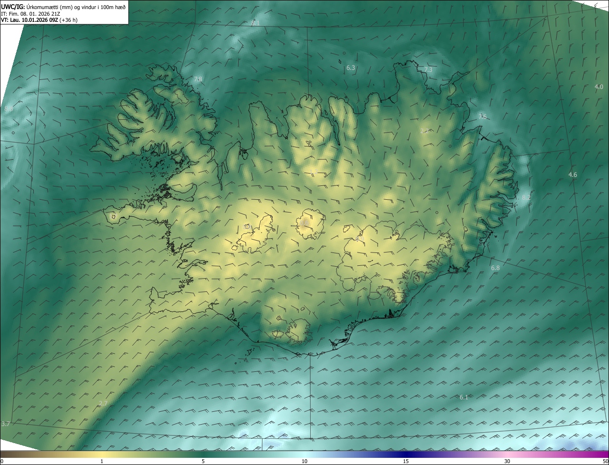Click the 5 tick label on the colour scale
This screenshot has width=609, height=465.
[203, 461]
